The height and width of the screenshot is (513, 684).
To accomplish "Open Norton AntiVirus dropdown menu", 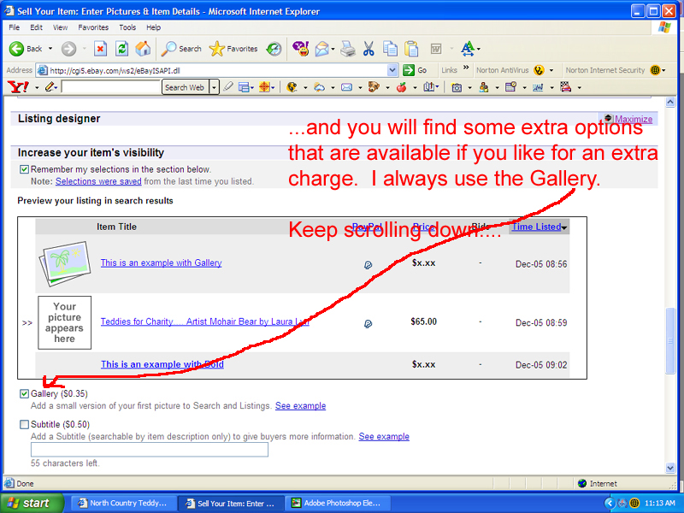I will click(551, 70).
